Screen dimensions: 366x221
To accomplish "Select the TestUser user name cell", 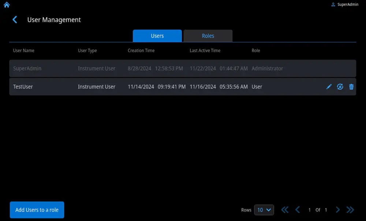I will (23, 87).
